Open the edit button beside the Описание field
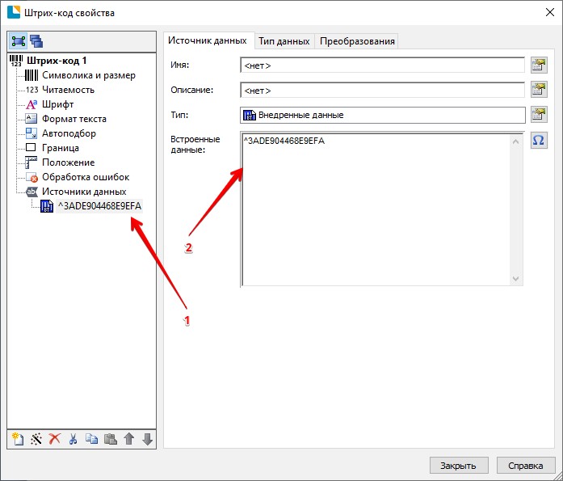Image resolution: width=563 pixels, height=481 pixels. point(539,91)
